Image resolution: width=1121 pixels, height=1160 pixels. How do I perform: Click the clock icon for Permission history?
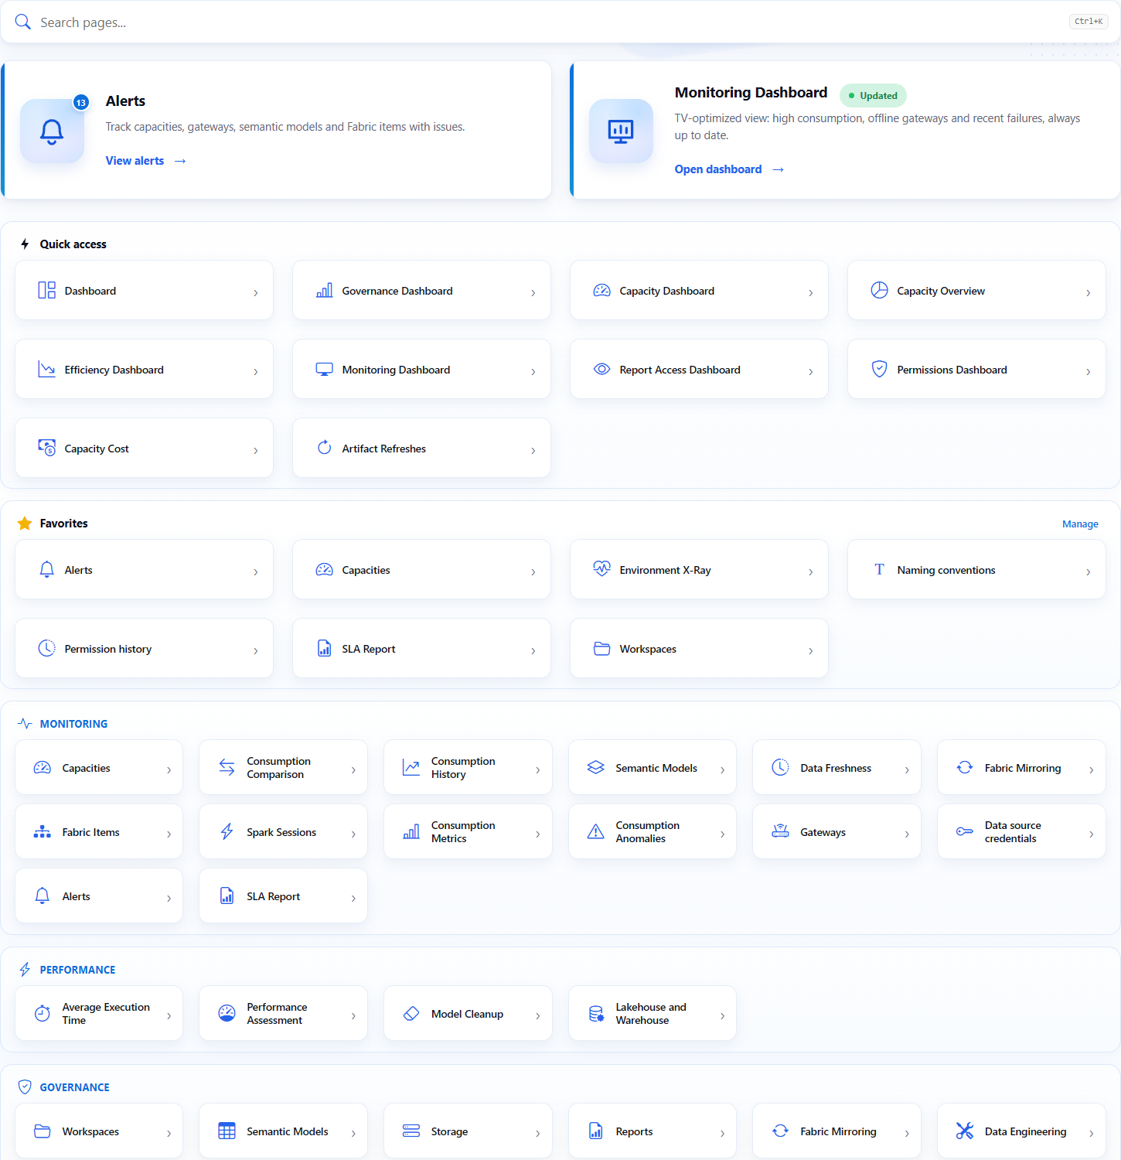(x=47, y=649)
